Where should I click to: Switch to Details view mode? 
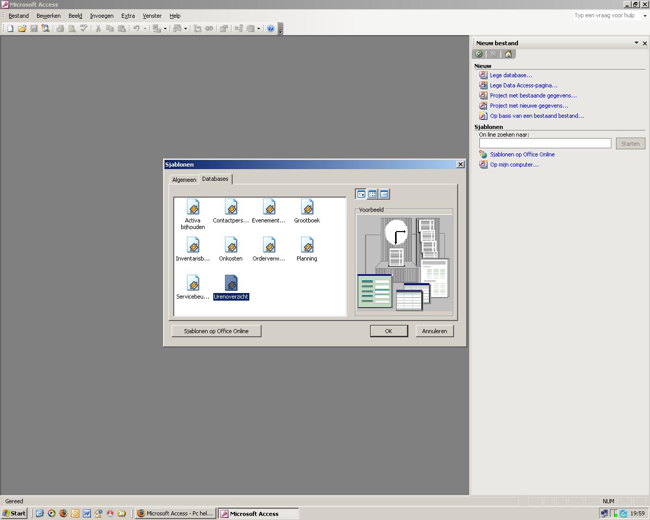384,194
